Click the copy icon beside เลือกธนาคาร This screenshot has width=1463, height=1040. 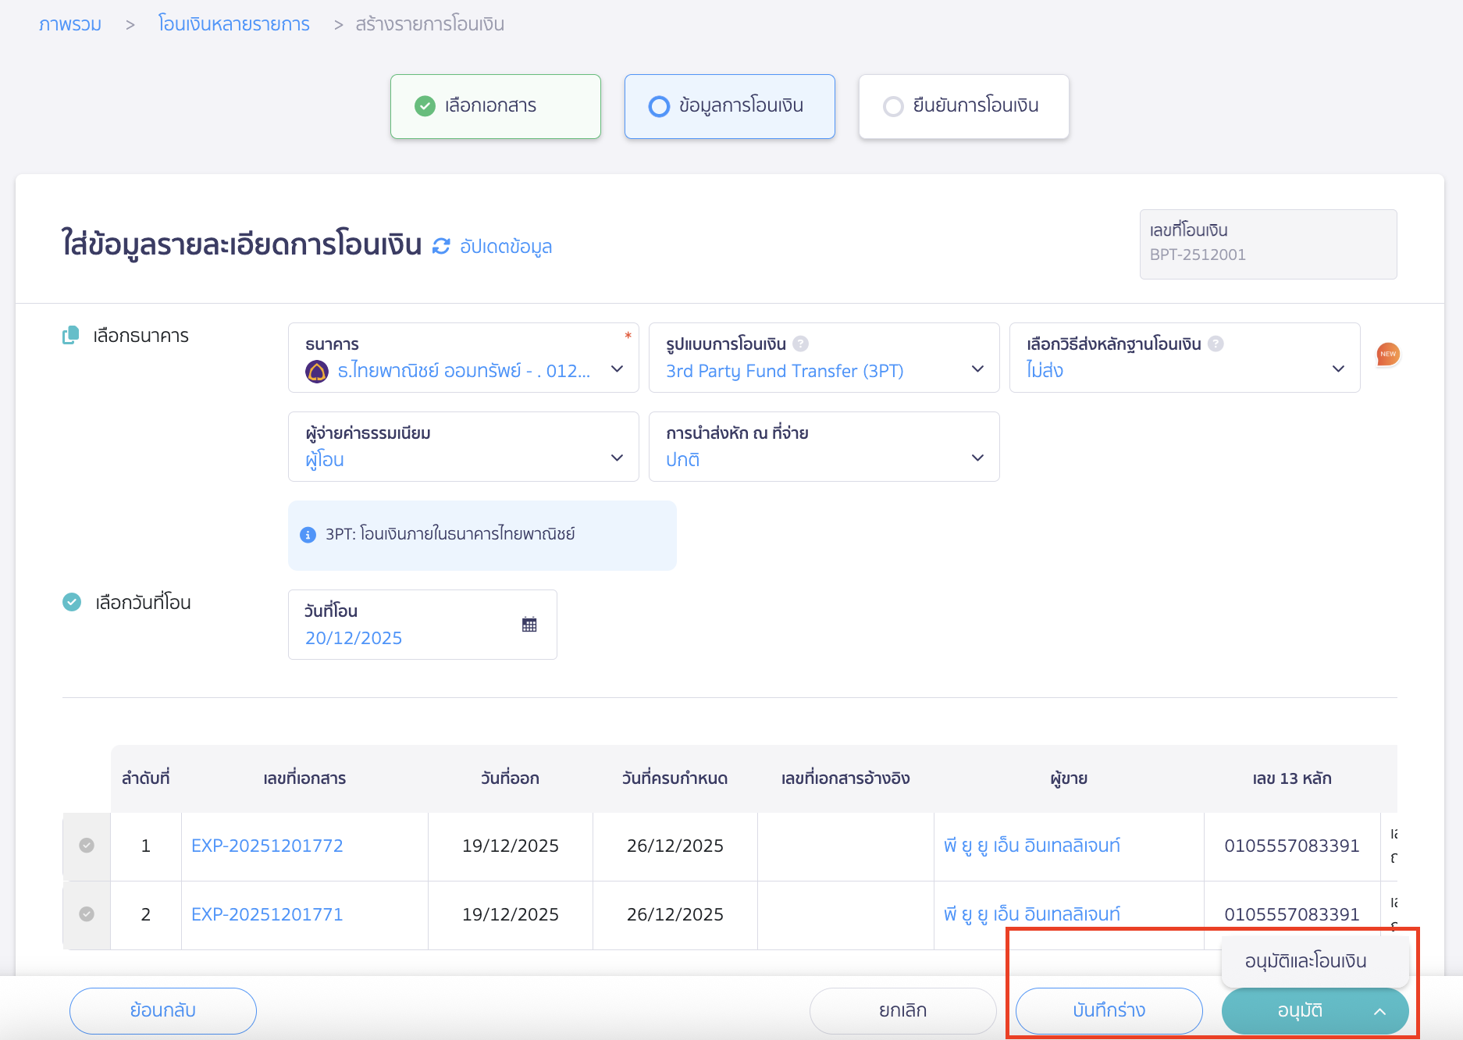point(71,336)
